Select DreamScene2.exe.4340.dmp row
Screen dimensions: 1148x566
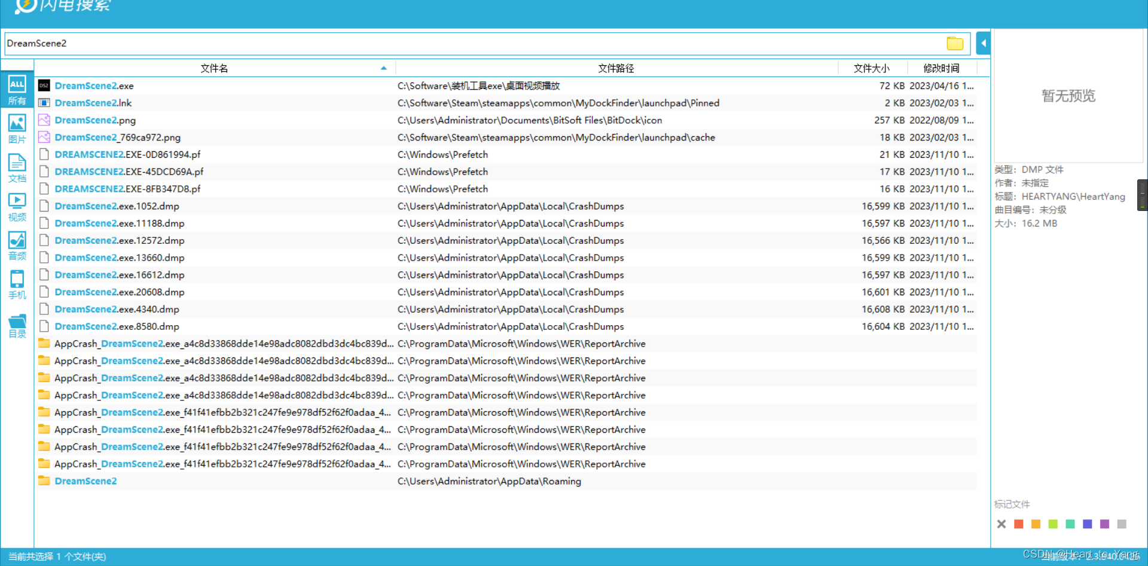pyautogui.click(x=505, y=309)
